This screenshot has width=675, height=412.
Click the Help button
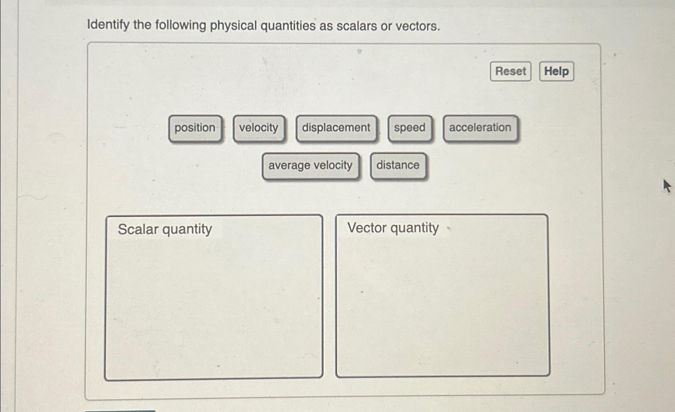pyautogui.click(x=555, y=72)
